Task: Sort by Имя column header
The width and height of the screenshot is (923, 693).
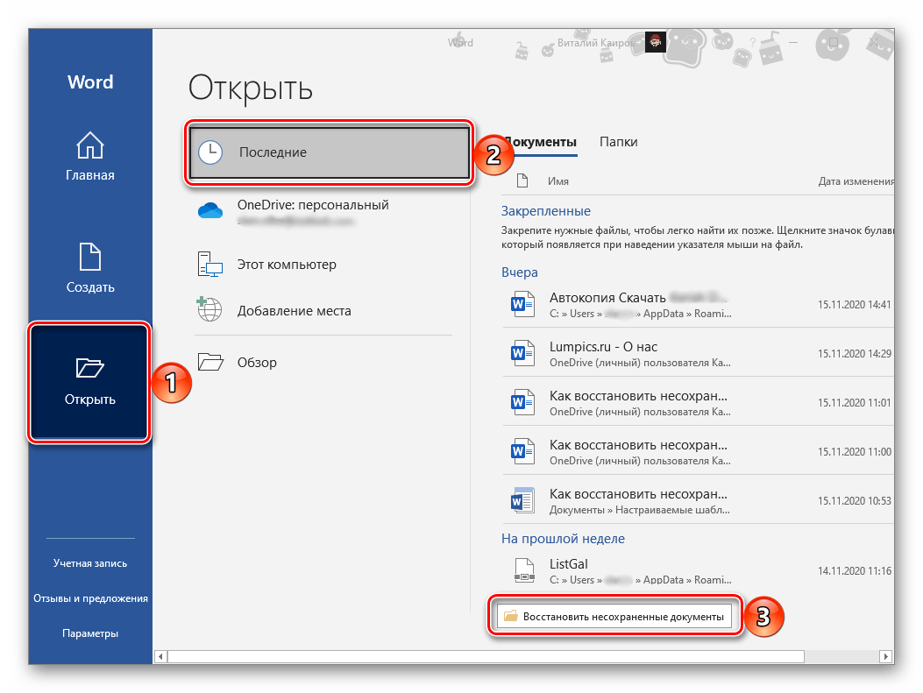Action: click(558, 181)
